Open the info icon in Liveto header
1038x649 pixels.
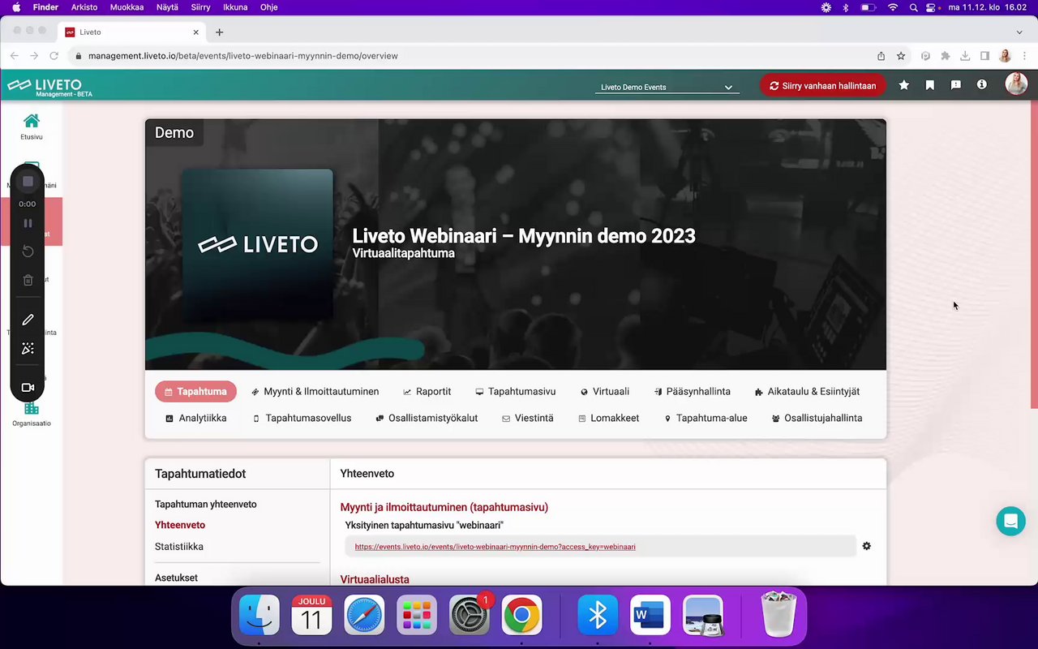982,84
